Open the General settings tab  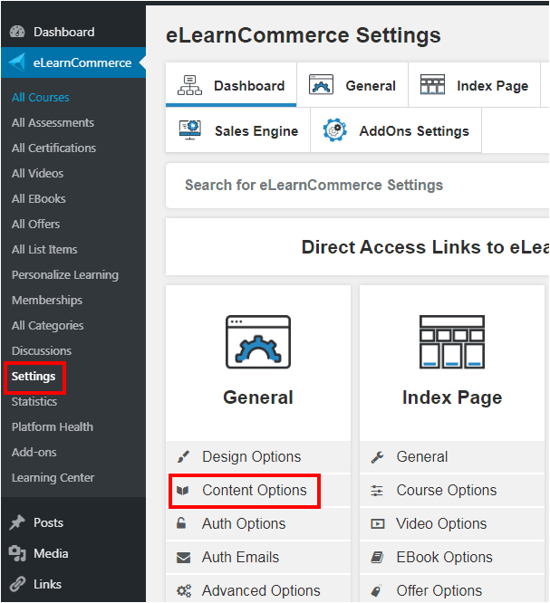point(352,85)
